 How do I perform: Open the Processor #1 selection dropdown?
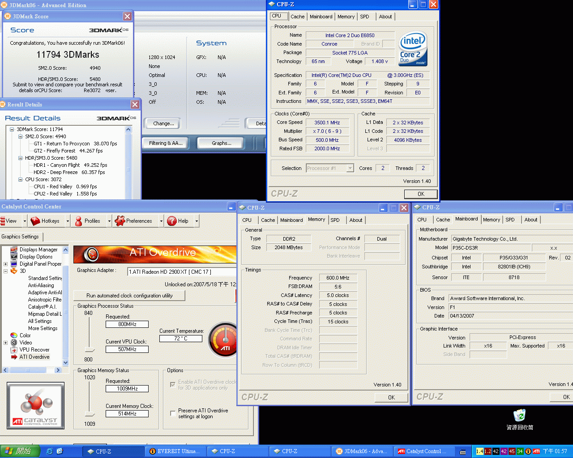pyautogui.click(x=350, y=168)
